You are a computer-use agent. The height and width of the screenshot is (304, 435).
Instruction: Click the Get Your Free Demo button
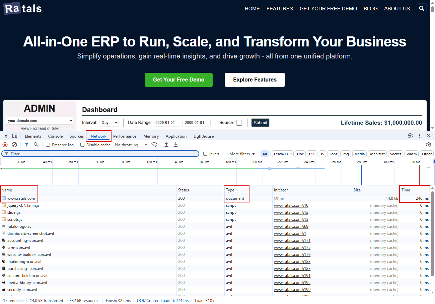[x=178, y=80]
